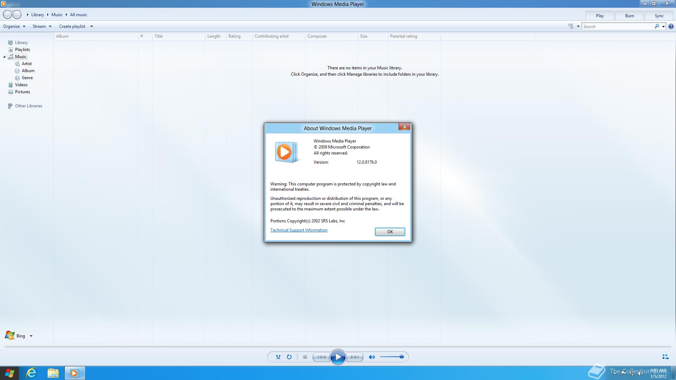This screenshot has width=676, height=380.
Task: Select Artist under Music
Action: pyautogui.click(x=26, y=64)
